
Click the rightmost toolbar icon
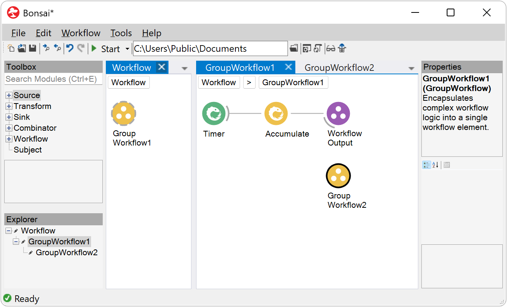(x=342, y=48)
